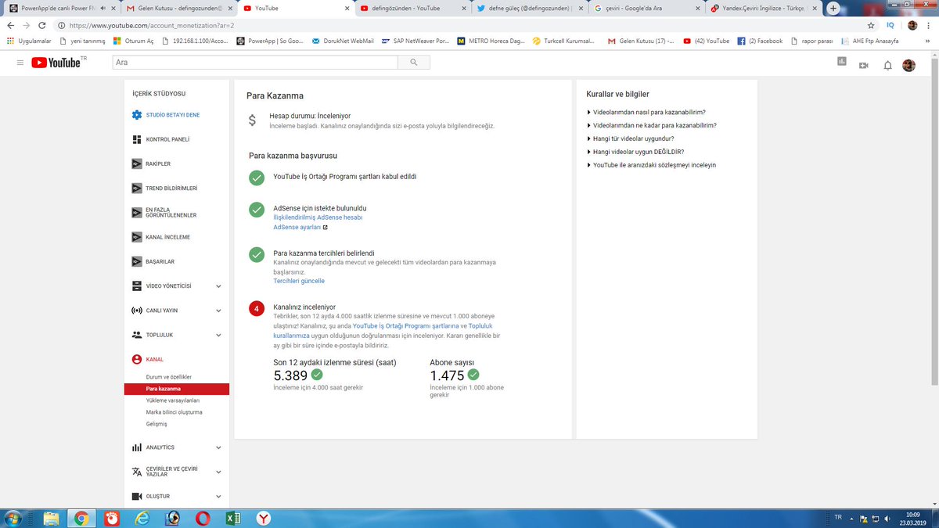
Task: Click the Analytics bar chart icon
Action: point(137,447)
